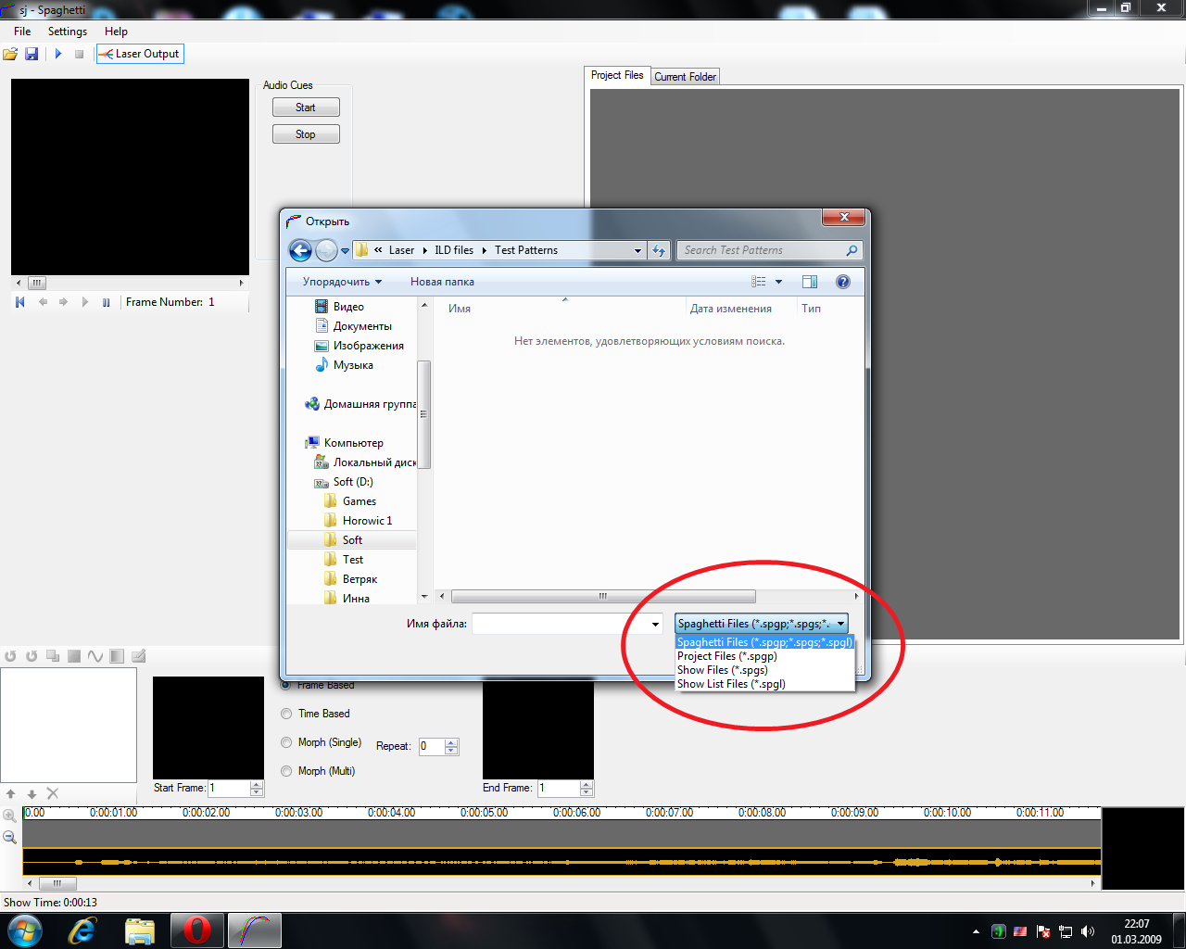Open dialog help via the question mark icon
The image size is (1186, 949).
click(x=843, y=282)
